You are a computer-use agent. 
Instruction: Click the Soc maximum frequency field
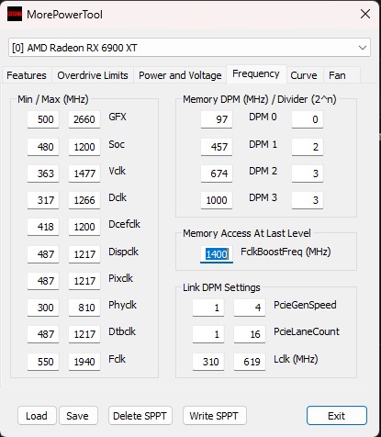(x=84, y=147)
